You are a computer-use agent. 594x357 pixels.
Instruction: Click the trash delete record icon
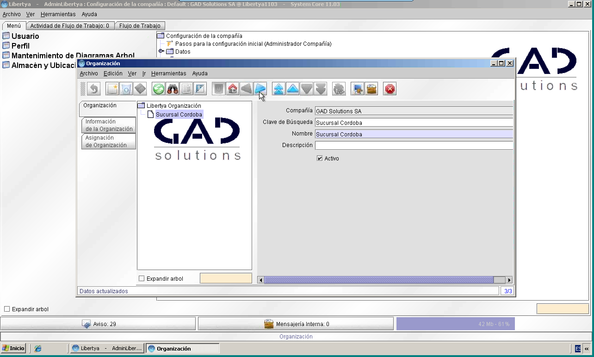tap(126, 89)
